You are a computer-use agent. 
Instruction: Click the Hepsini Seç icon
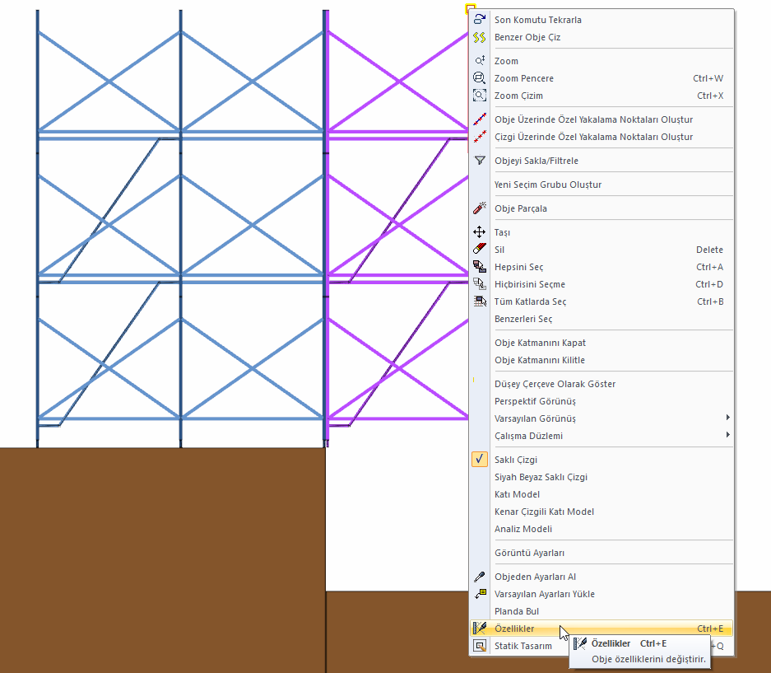480,267
